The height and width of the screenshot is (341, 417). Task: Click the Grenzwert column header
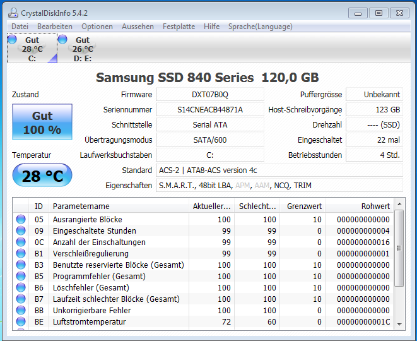tap(303, 206)
